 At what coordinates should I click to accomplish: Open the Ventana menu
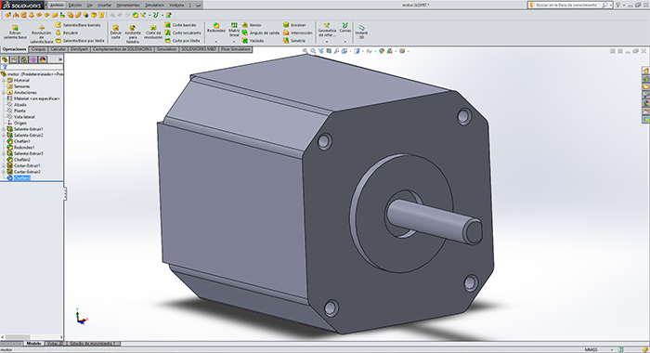(176, 5)
